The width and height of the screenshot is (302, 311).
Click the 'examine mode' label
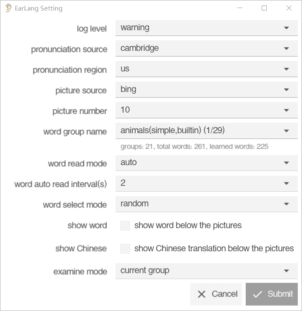(80, 272)
